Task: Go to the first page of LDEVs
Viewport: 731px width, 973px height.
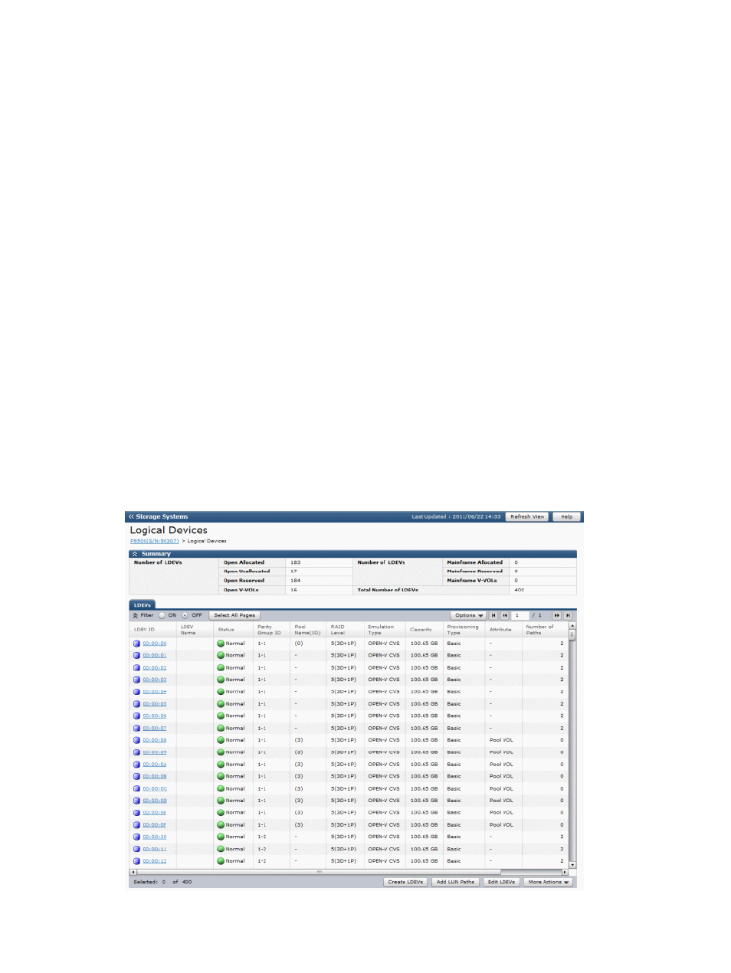Action: (493, 615)
